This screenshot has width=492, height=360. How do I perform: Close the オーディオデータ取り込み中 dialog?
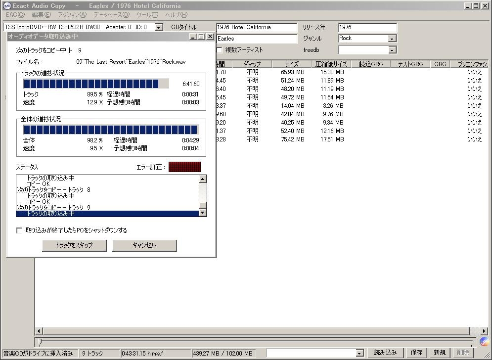(x=210, y=37)
